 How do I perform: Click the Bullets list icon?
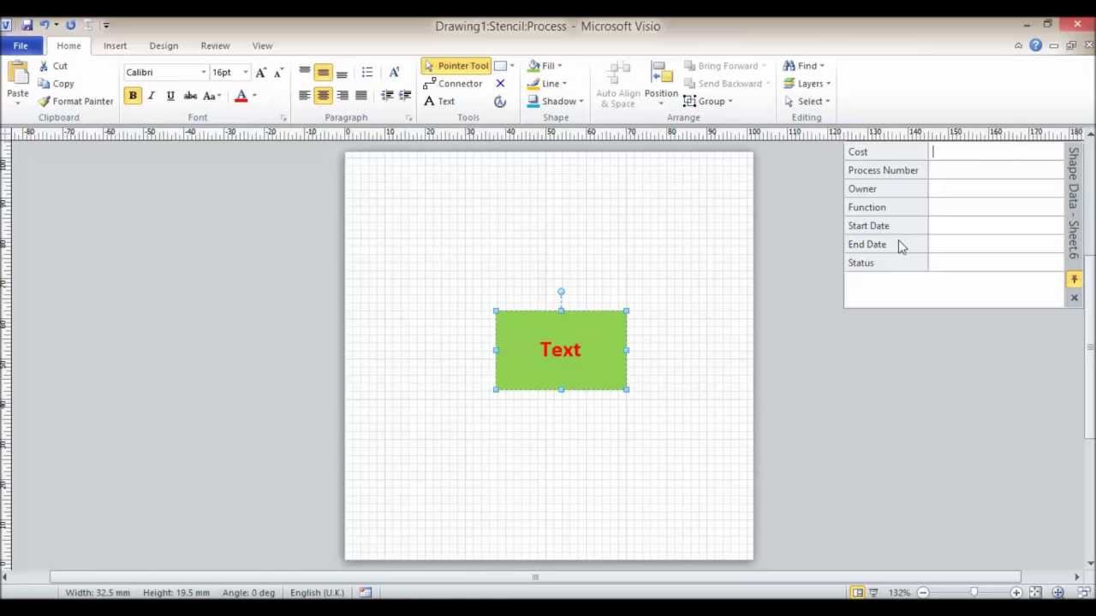[x=367, y=72]
